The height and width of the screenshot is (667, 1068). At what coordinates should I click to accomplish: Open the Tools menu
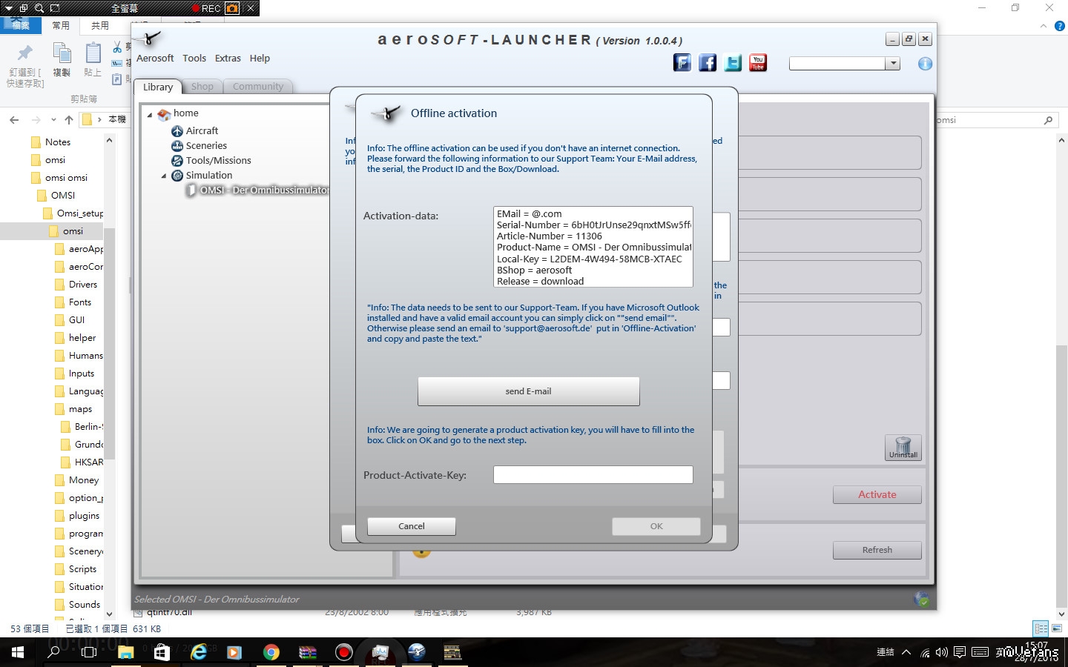click(x=194, y=58)
